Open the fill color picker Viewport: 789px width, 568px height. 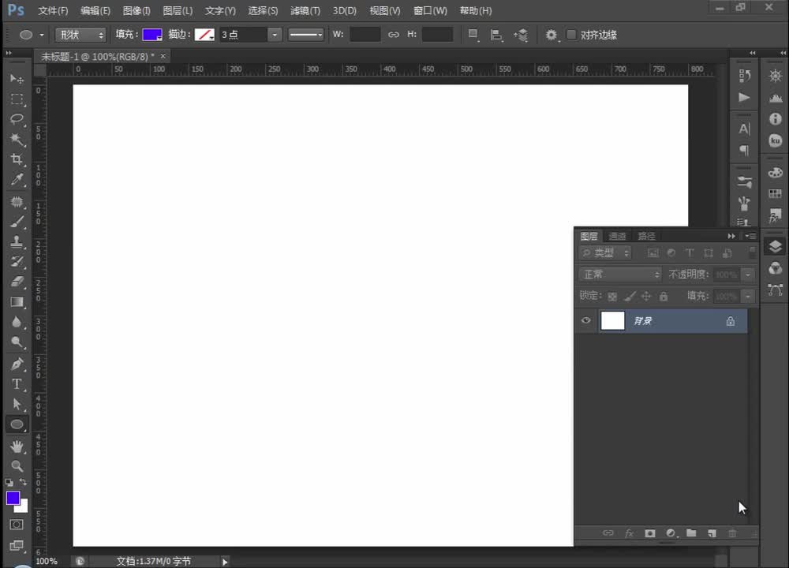[x=152, y=35]
